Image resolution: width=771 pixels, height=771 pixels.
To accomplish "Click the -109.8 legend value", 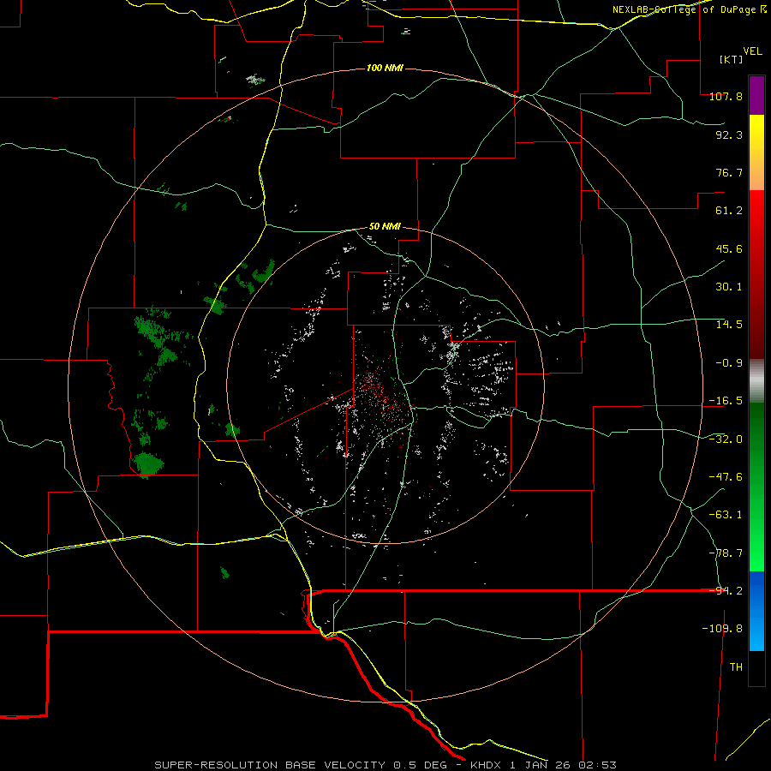I will coord(722,629).
